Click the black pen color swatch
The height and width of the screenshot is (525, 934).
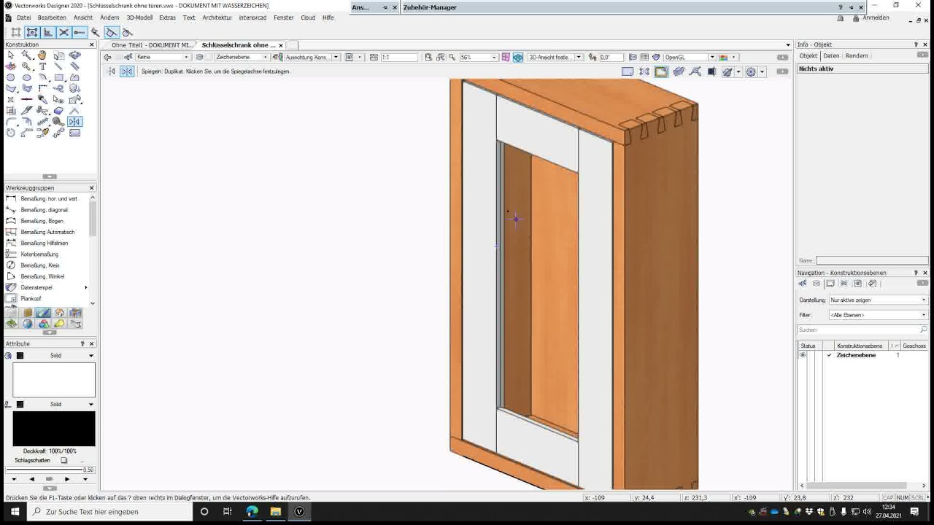[54, 428]
